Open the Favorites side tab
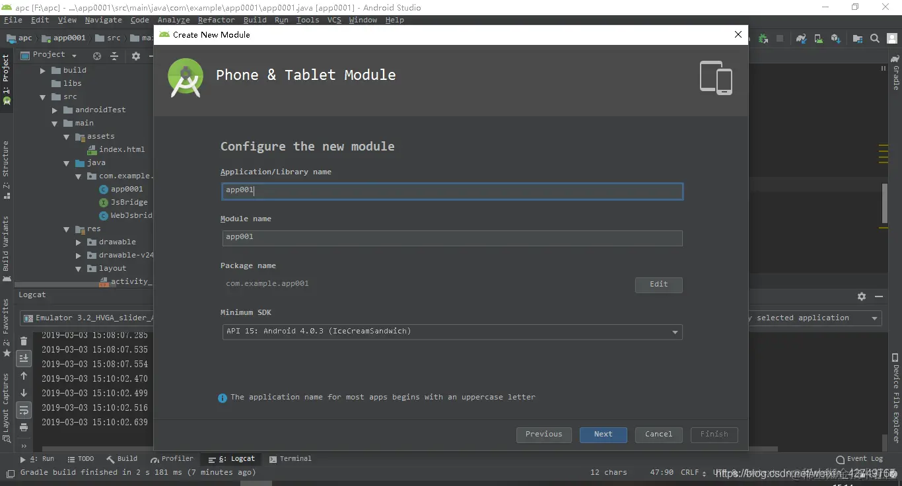Viewport: 902px width, 486px height. (x=6, y=328)
